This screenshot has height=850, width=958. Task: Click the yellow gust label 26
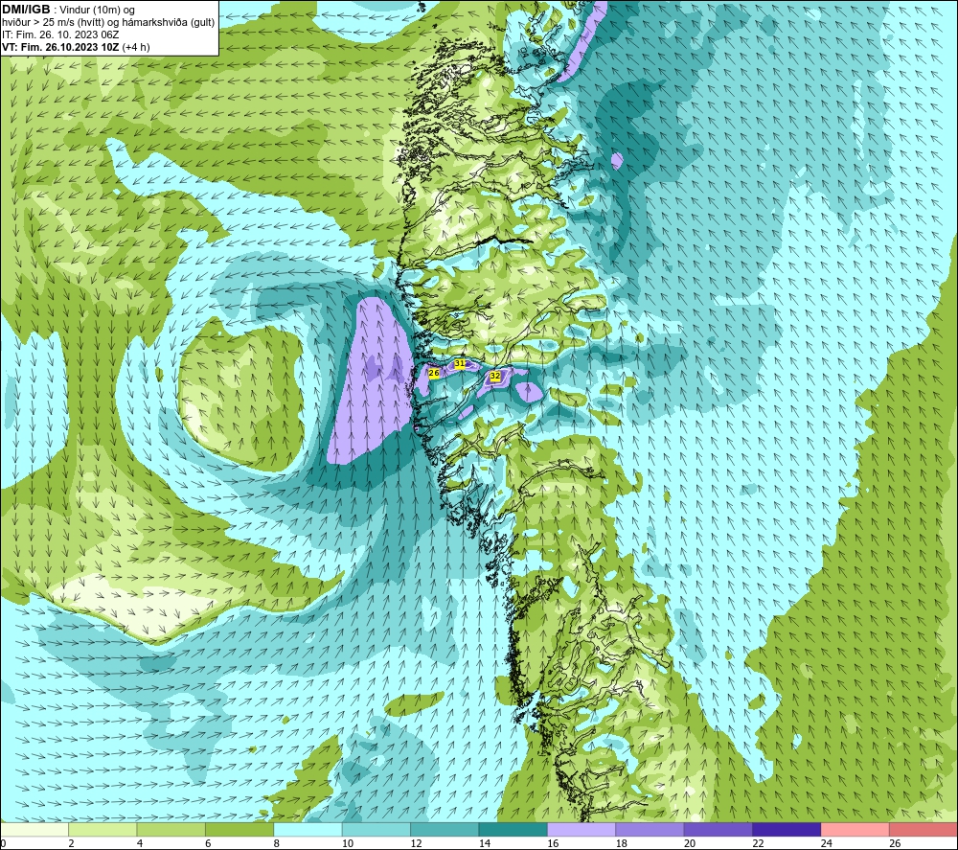(x=434, y=373)
